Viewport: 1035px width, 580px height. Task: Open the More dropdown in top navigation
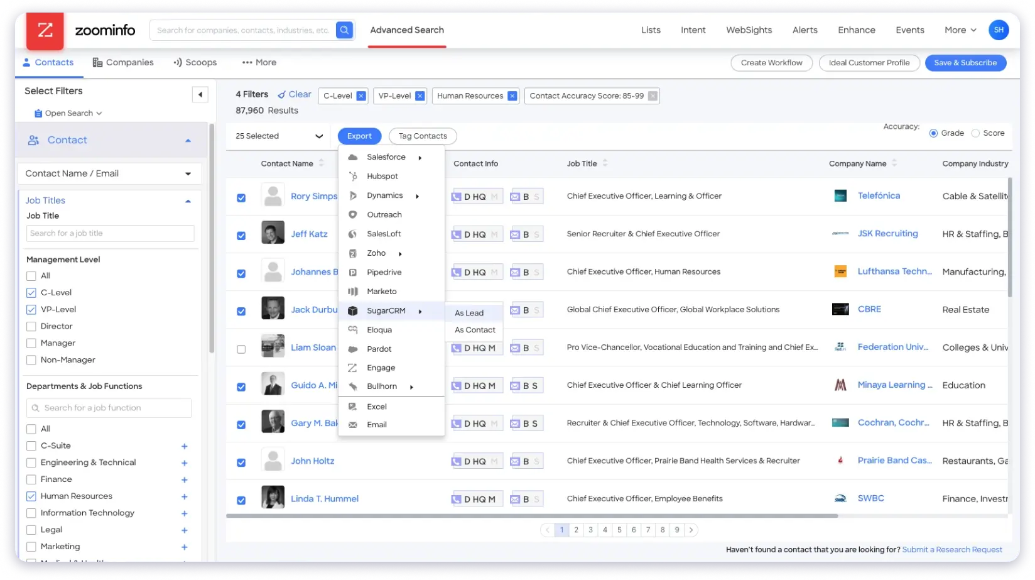coord(960,30)
